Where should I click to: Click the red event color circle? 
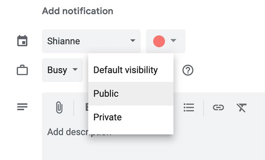[159, 41]
